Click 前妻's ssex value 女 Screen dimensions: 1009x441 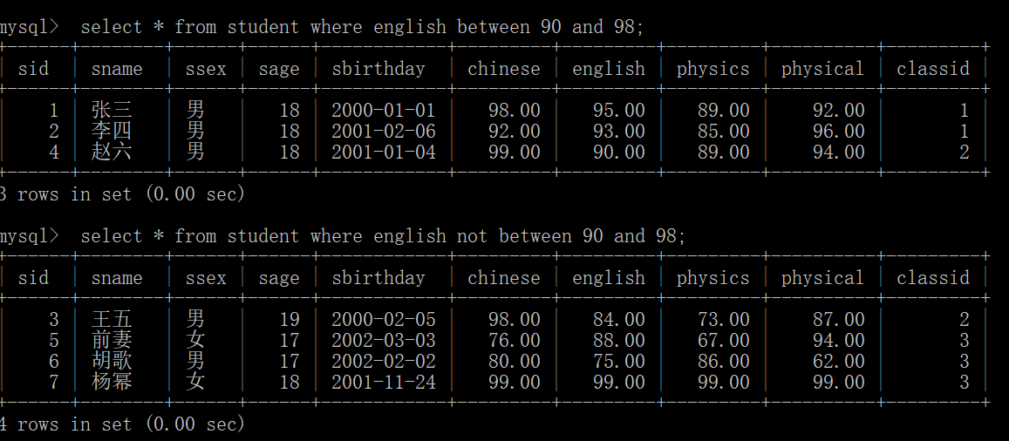pyautogui.click(x=195, y=340)
